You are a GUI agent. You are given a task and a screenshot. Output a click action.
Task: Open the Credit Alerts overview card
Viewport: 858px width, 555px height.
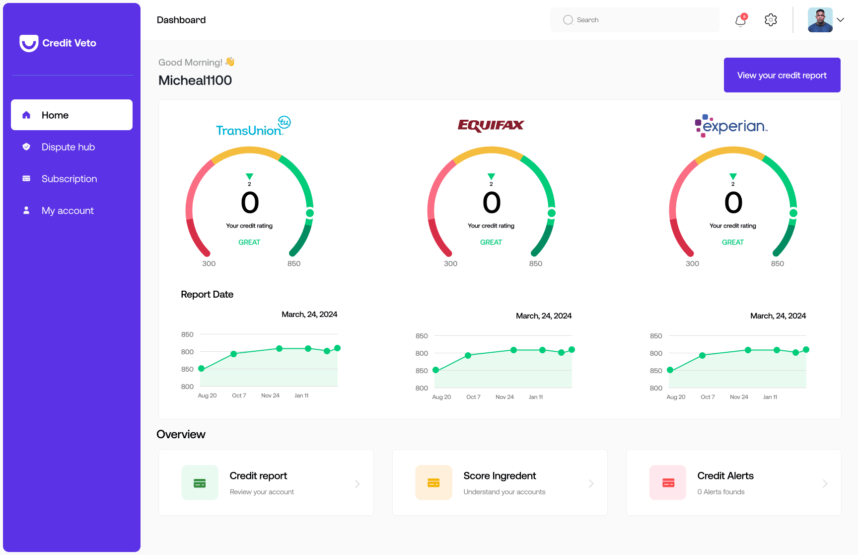[733, 482]
